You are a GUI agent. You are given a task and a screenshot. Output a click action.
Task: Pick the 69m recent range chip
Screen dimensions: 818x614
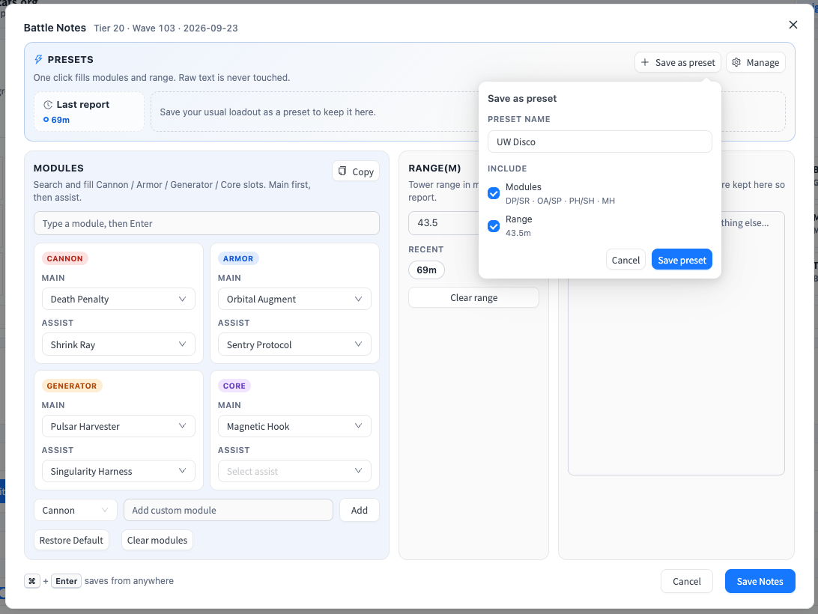426,270
